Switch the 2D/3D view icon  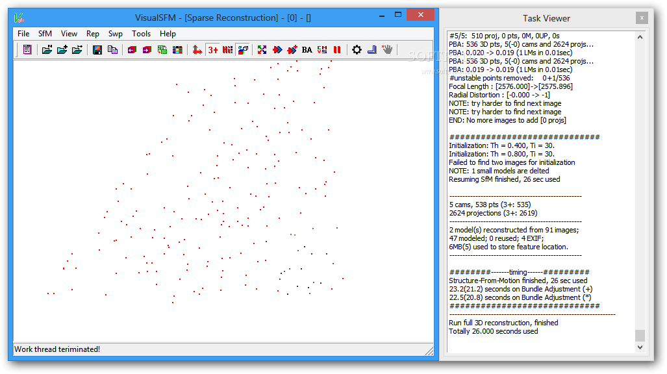coord(162,50)
